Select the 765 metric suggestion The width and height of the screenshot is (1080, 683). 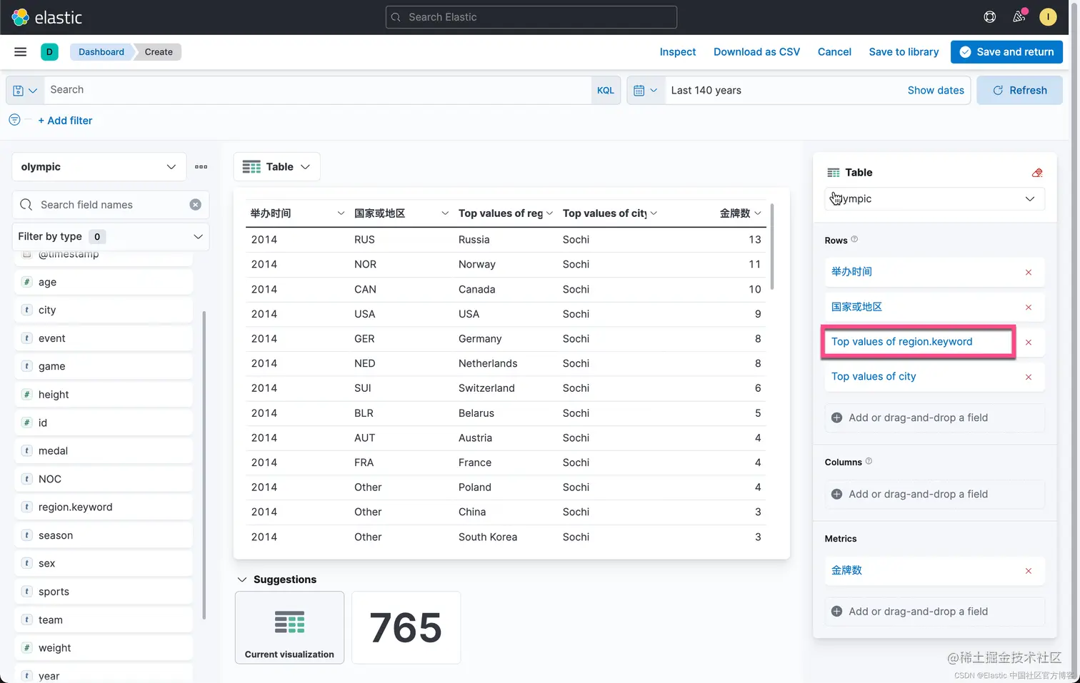(x=406, y=627)
